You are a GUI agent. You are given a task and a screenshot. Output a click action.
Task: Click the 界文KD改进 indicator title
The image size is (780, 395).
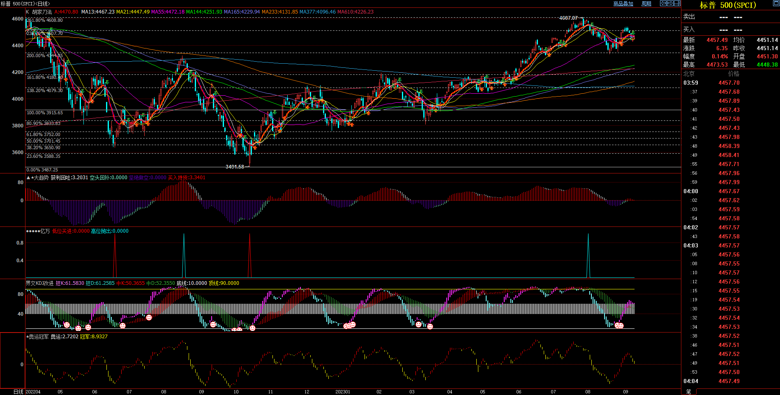pyautogui.click(x=39, y=283)
